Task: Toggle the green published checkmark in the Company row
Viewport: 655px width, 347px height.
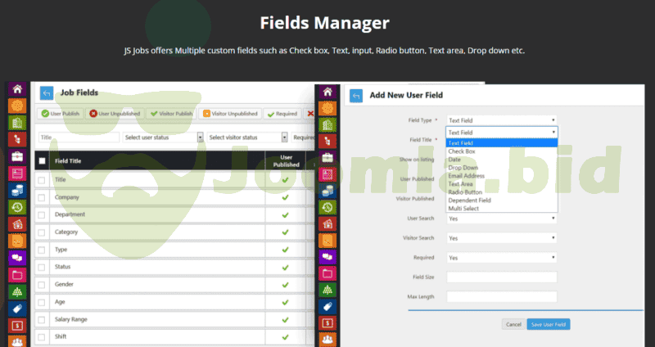Action: coord(285,197)
